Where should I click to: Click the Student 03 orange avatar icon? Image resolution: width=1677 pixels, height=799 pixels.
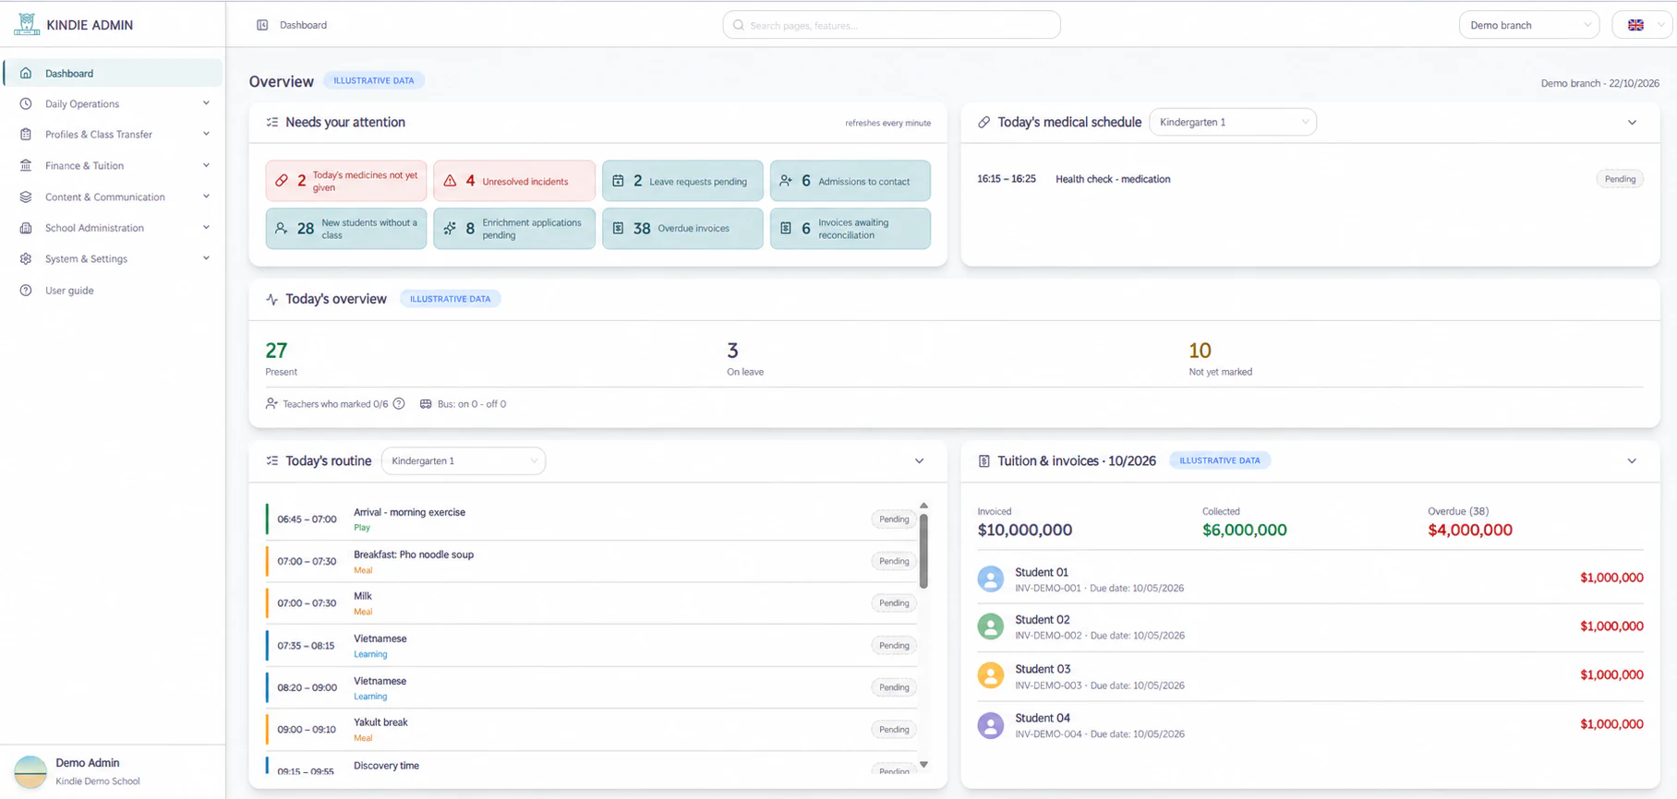click(991, 675)
